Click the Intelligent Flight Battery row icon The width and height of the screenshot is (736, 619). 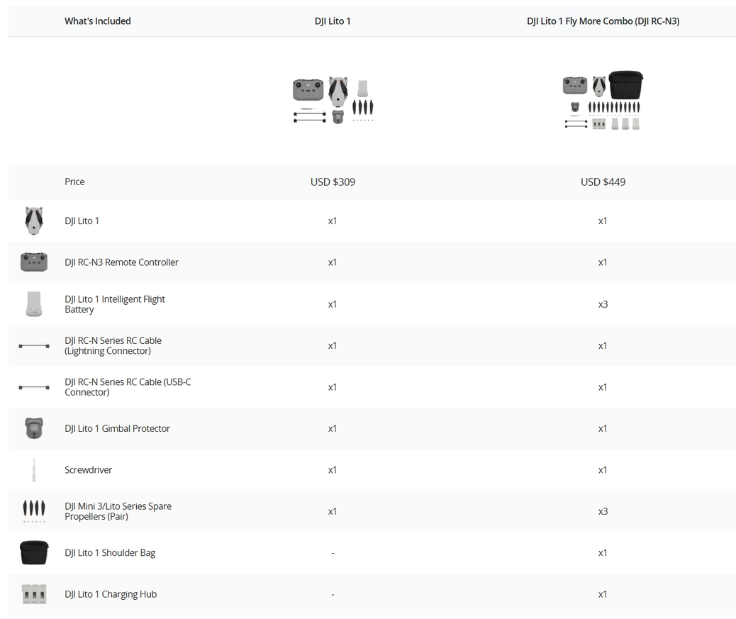coord(34,304)
